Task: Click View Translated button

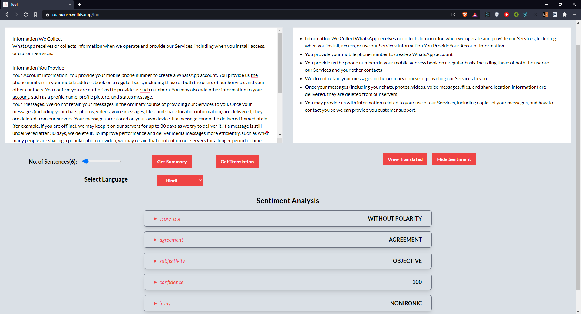Action: [405, 159]
